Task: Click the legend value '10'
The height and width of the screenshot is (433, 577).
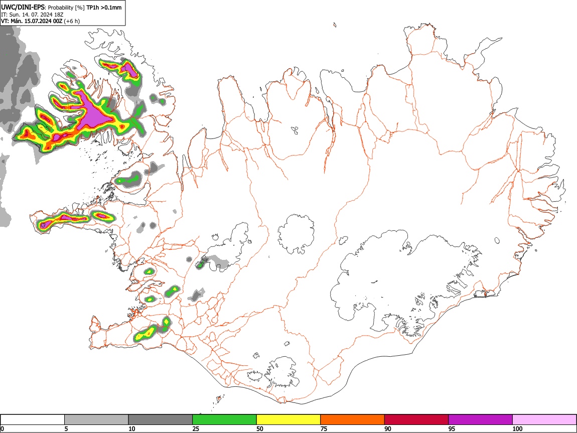Action: click(x=132, y=428)
